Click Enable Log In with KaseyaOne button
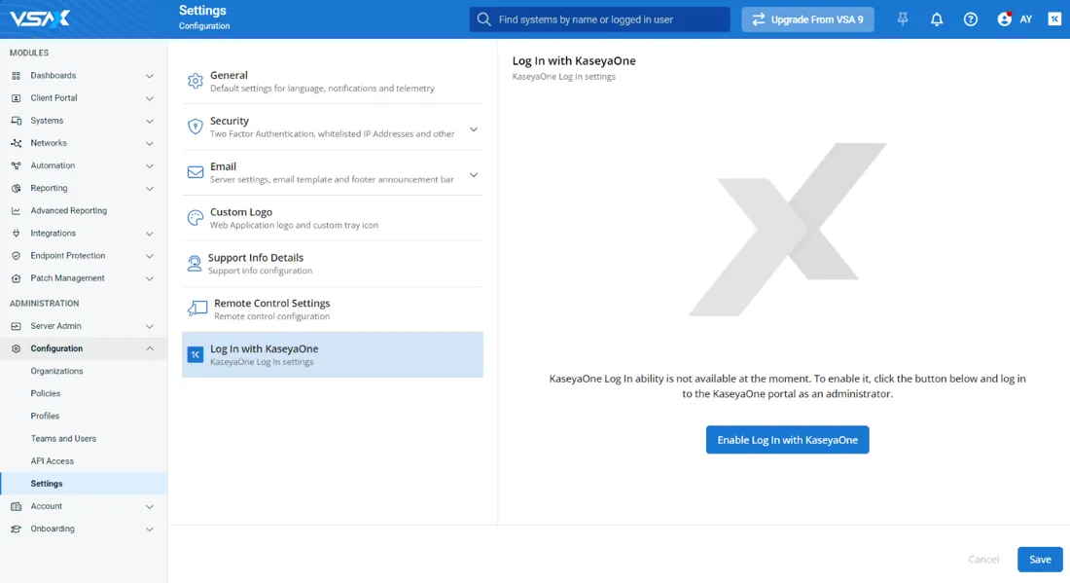Image resolution: width=1070 pixels, height=583 pixels. point(787,440)
